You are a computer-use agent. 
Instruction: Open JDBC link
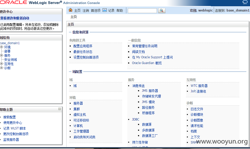(x=135, y=119)
